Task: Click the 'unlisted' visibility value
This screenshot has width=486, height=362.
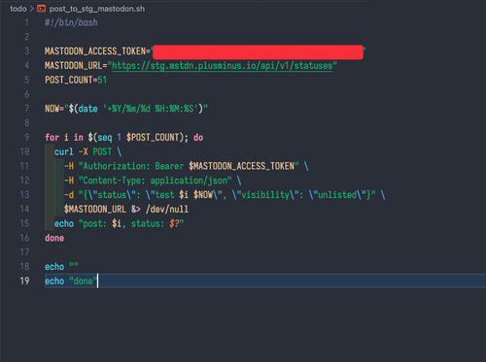Action: 337,194
